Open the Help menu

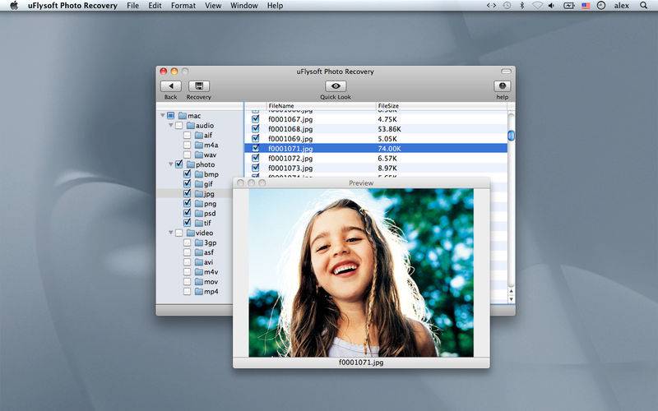coord(276,6)
